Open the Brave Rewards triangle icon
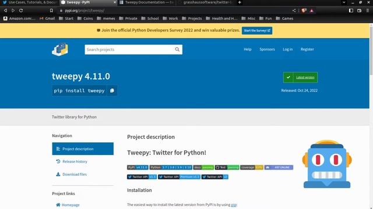This screenshot has height=209, width=373. click(312, 10)
